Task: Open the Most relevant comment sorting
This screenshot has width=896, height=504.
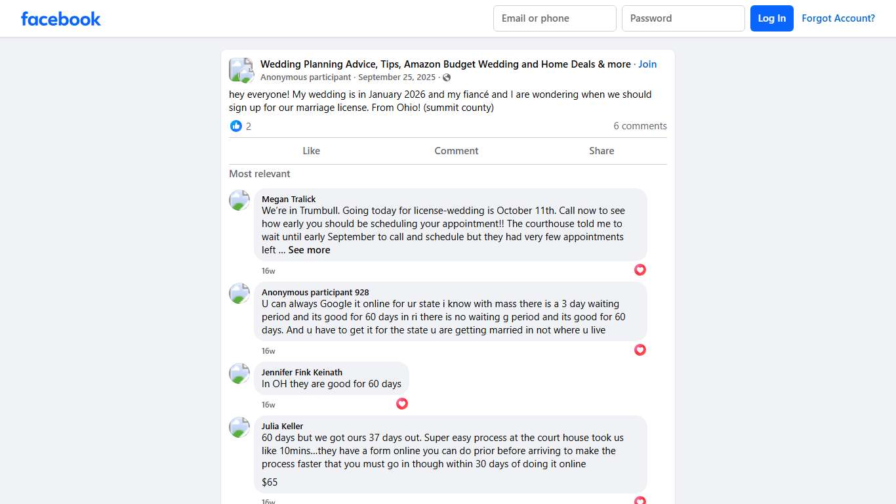Action: 259,174
